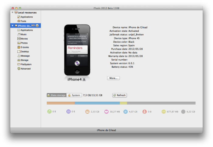The image size is (213, 147).
Task: Open the FileSystem folder icon
Action: pos(19,64)
